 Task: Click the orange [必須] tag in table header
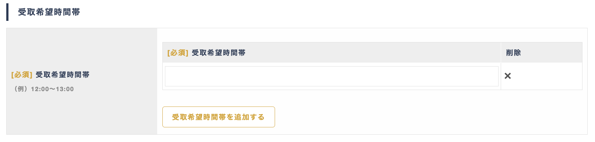pyautogui.click(x=178, y=53)
